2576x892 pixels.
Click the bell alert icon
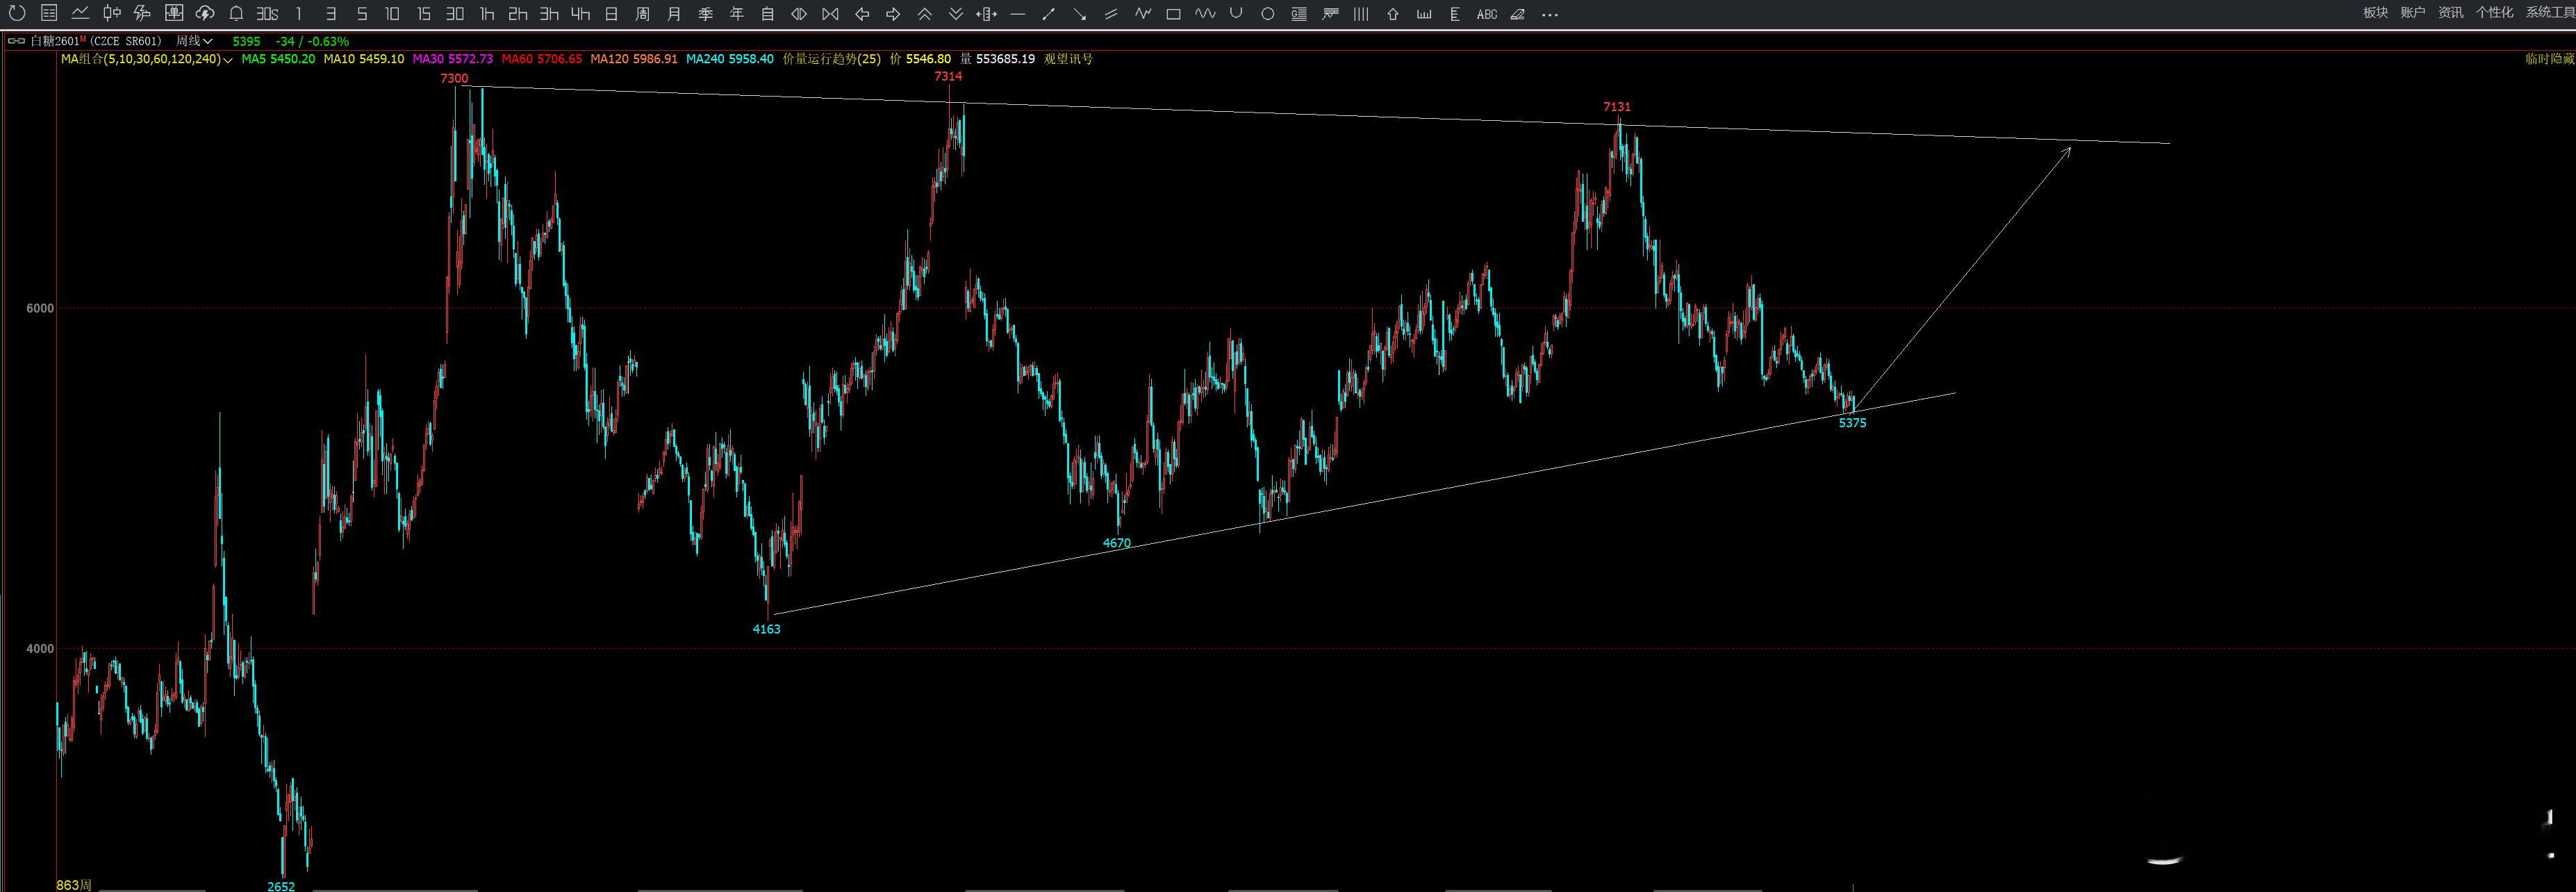tap(236, 13)
